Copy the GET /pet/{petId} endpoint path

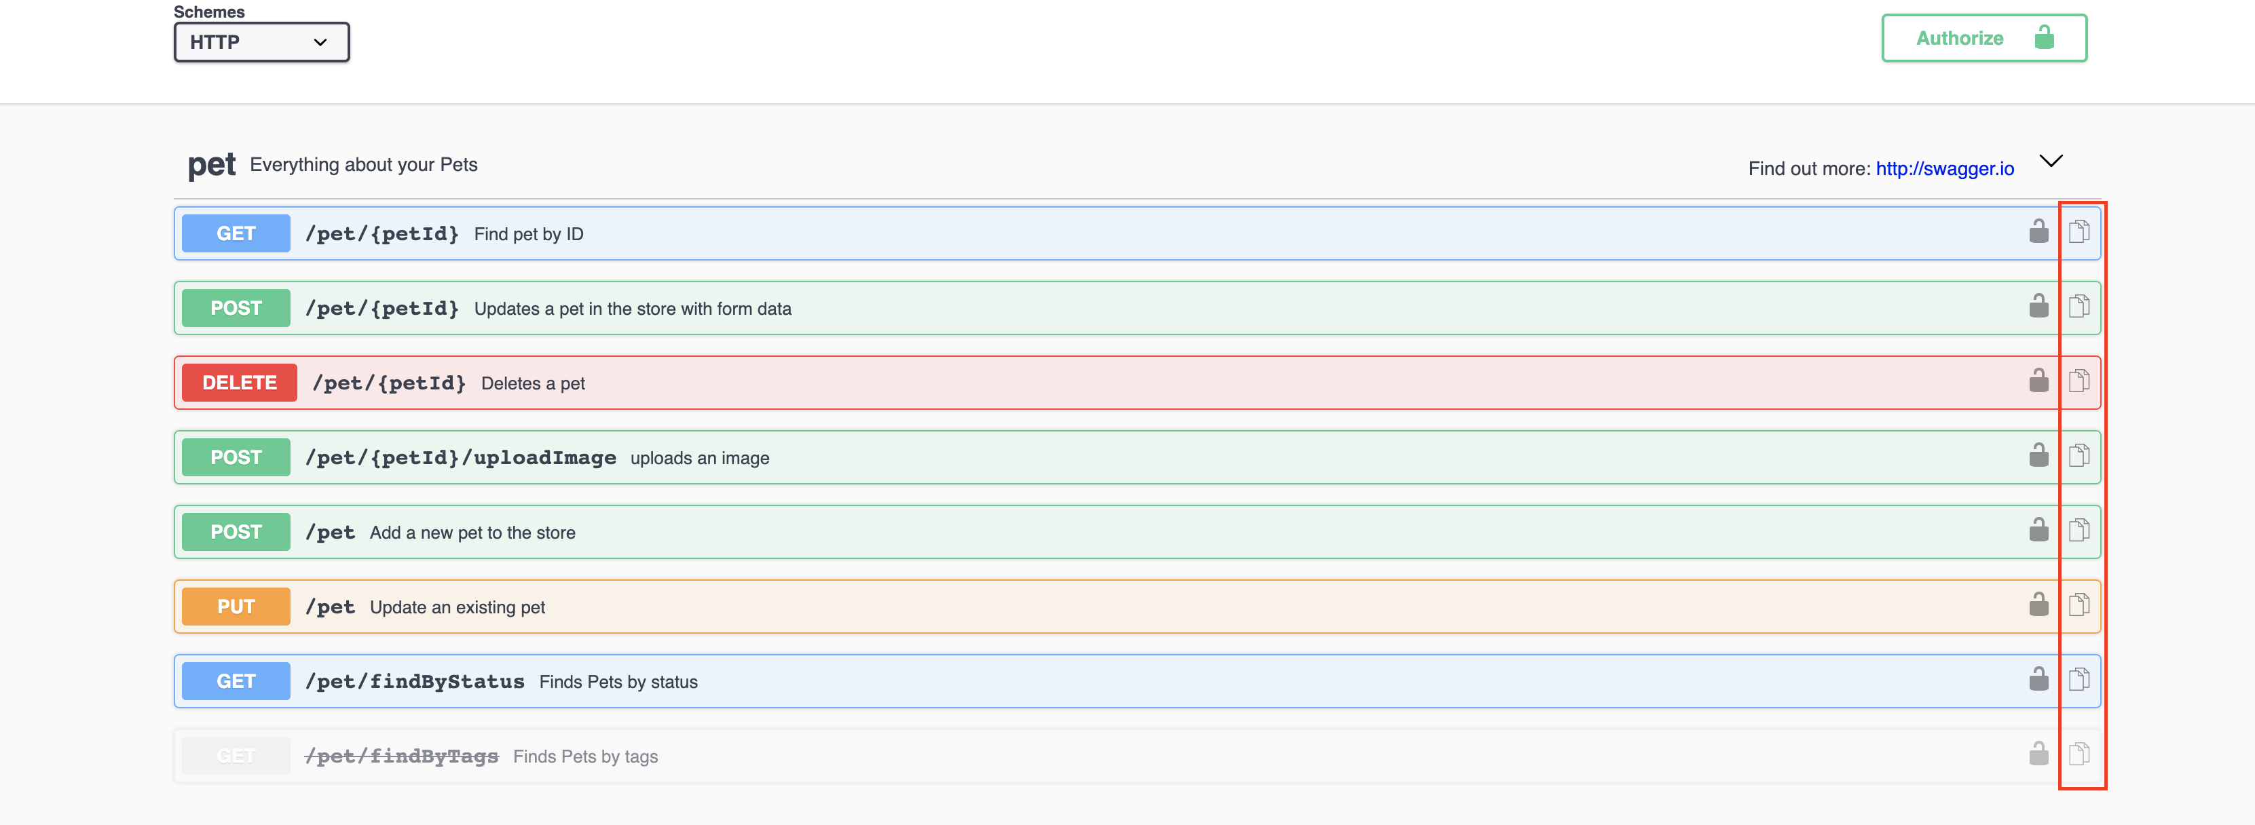[x=2079, y=232]
